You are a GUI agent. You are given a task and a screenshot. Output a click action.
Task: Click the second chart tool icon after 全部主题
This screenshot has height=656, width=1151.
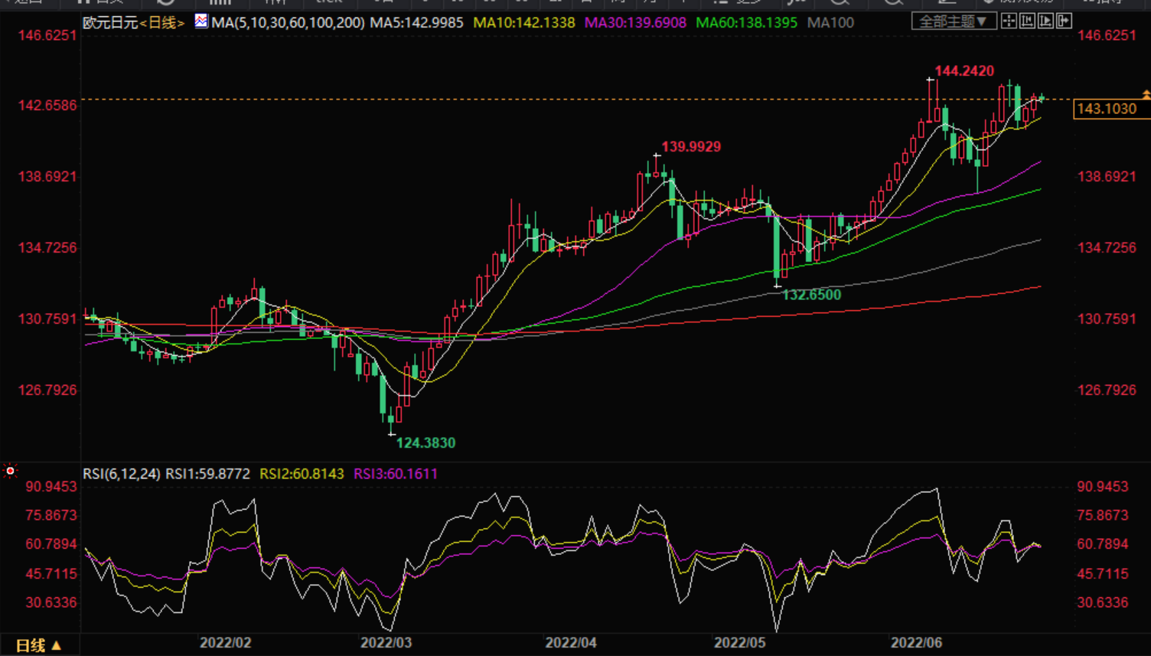[1027, 21]
